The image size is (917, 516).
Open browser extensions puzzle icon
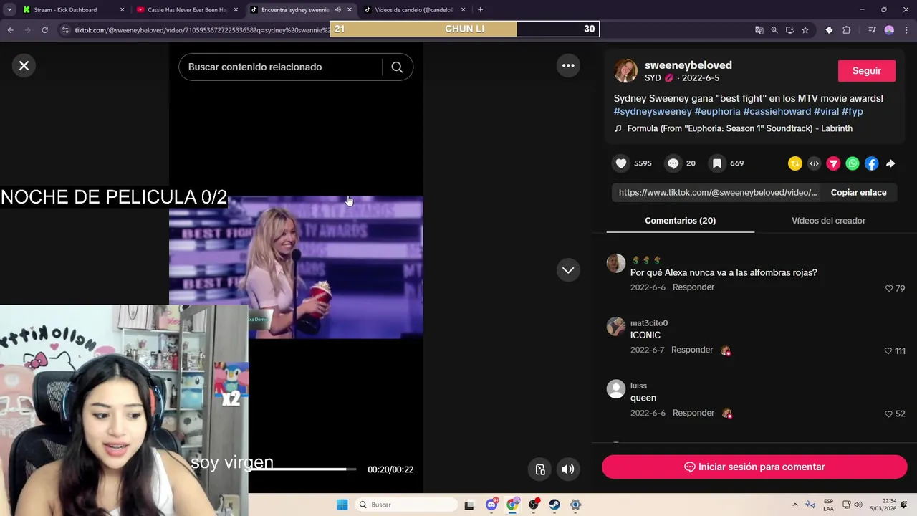click(847, 30)
